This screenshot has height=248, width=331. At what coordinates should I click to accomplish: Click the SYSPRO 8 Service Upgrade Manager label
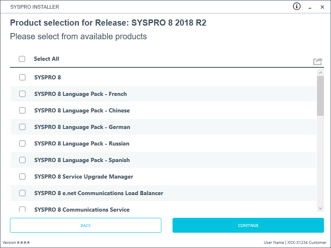[84, 176]
